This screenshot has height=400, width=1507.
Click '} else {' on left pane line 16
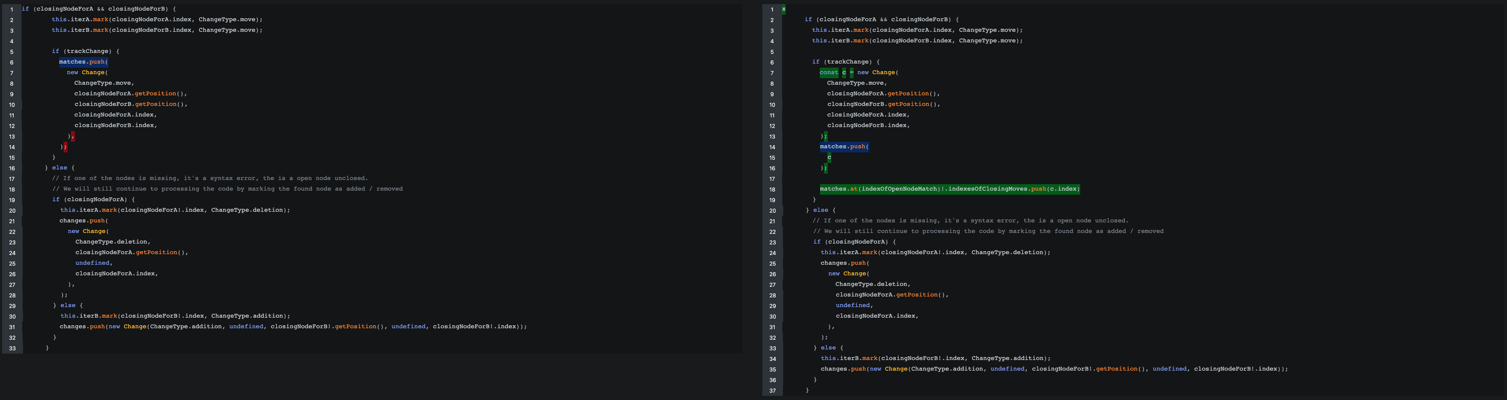60,168
